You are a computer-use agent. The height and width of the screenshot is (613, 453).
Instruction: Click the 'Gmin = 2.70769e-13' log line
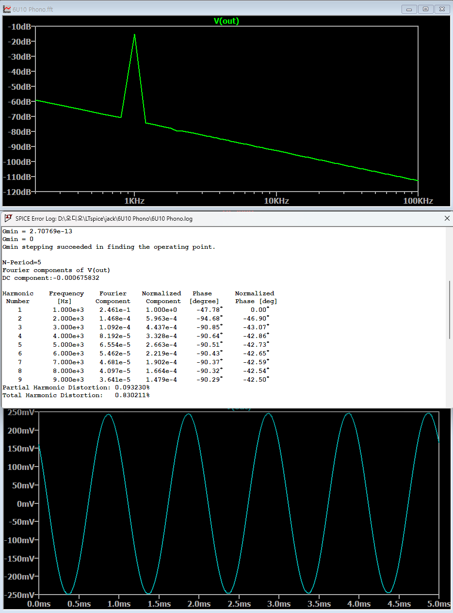click(x=37, y=231)
